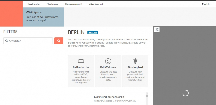Click the Rudower Chaussee 15 address text
Screen dimensions: 216x105
click(x=115, y=101)
